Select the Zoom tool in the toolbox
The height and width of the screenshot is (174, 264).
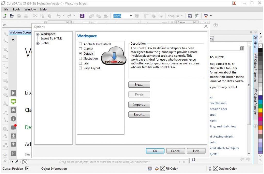(5, 57)
